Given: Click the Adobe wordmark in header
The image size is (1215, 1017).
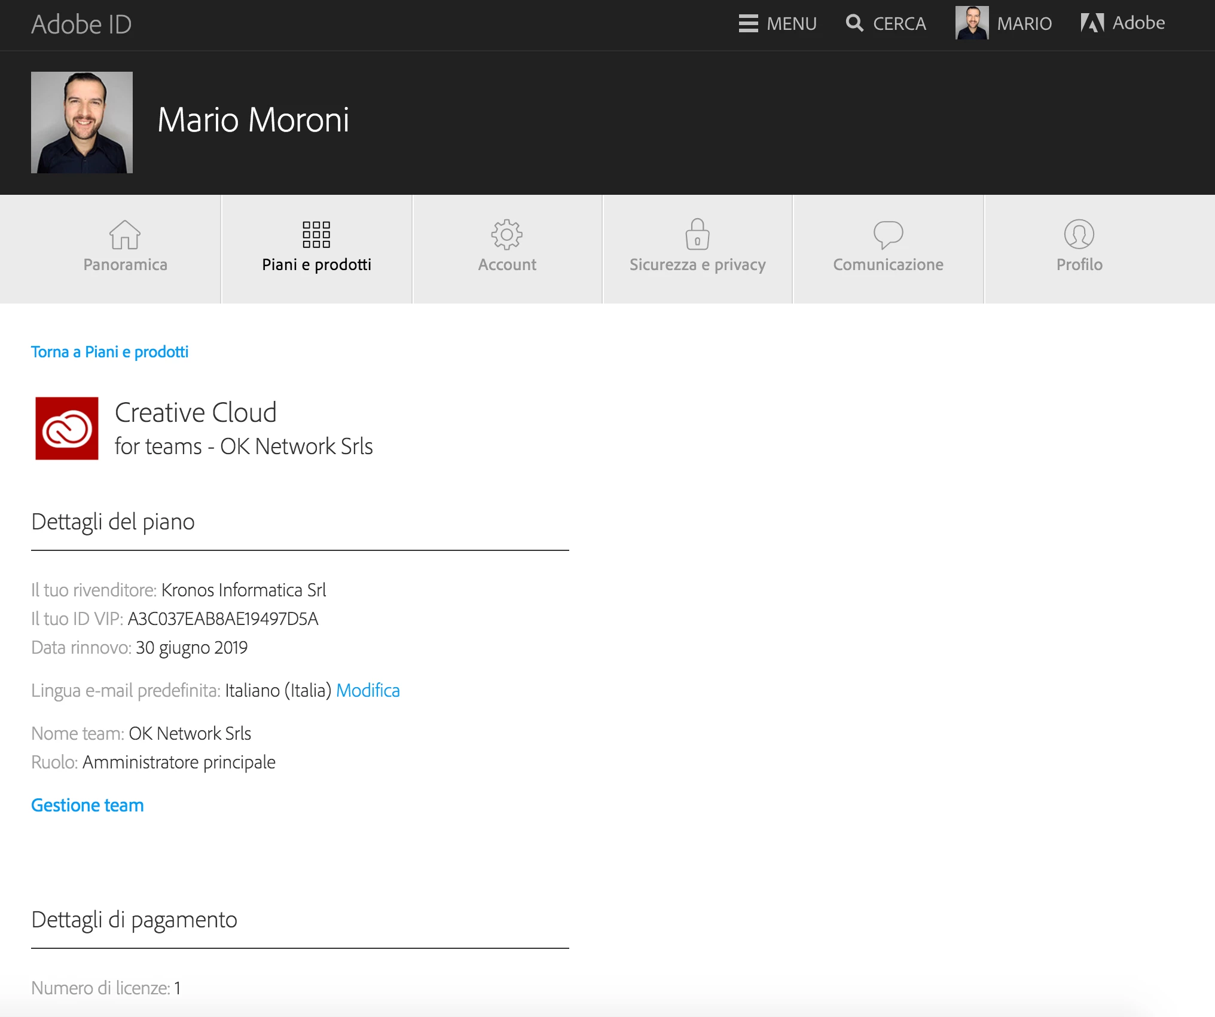Looking at the screenshot, I should click(1138, 23).
